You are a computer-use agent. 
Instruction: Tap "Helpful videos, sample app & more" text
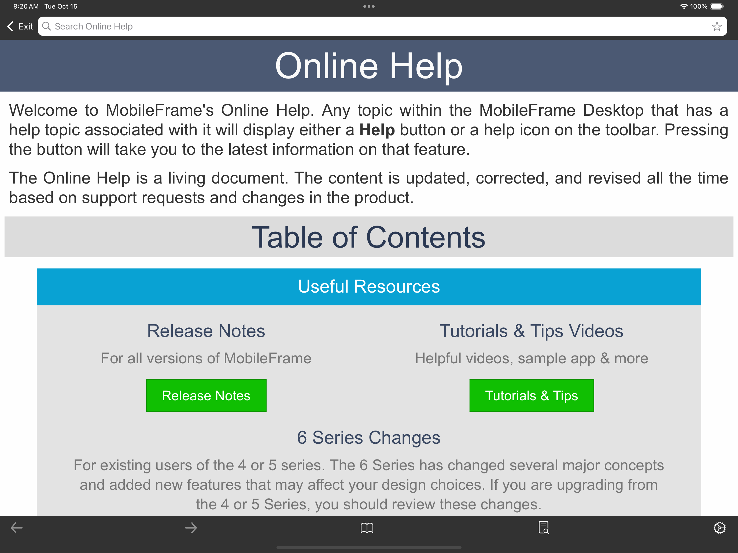click(x=532, y=359)
